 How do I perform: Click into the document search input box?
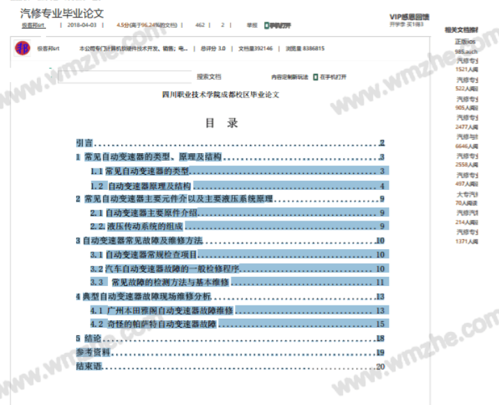125,77
